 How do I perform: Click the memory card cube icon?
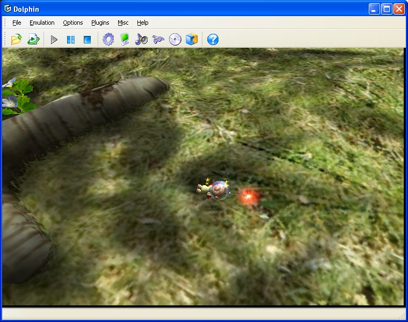coord(192,40)
